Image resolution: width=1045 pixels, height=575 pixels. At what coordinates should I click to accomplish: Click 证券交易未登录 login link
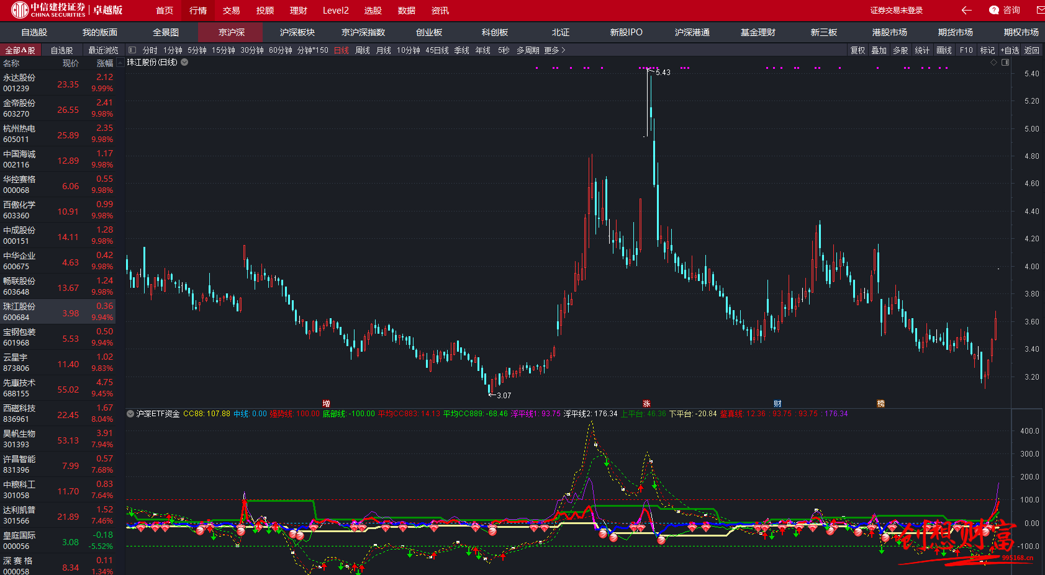(x=897, y=11)
